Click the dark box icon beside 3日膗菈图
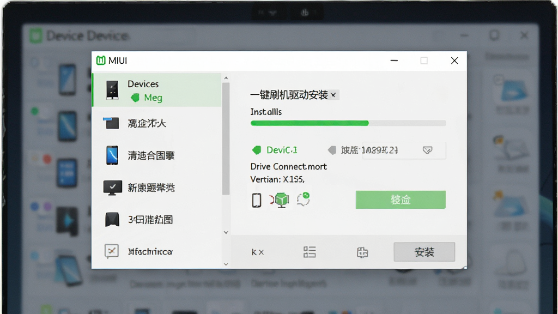 pyautogui.click(x=112, y=219)
